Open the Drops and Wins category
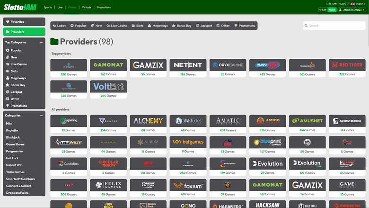369x208 pixels. [17, 193]
